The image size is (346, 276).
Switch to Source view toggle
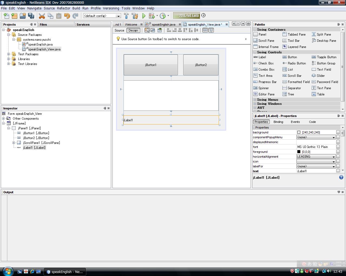pyautogui.click(x=119, y=30)
